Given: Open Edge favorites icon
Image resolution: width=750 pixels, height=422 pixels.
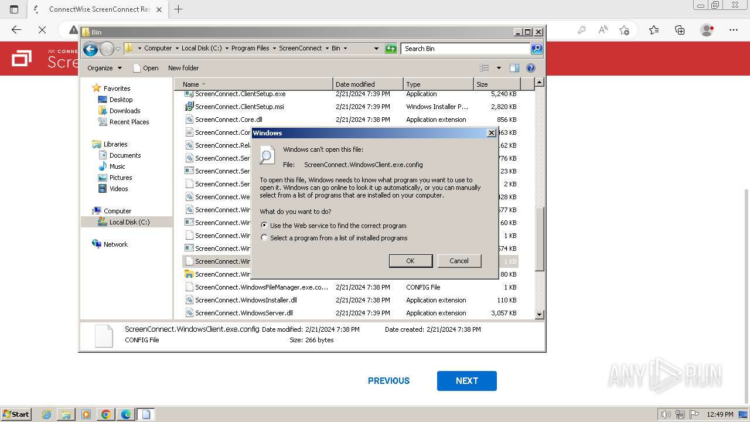Looking at the screenshot, I should [654, 30].
